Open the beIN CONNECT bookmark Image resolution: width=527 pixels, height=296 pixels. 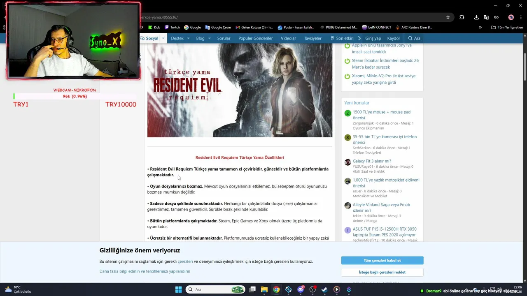[x=377, y=28]
